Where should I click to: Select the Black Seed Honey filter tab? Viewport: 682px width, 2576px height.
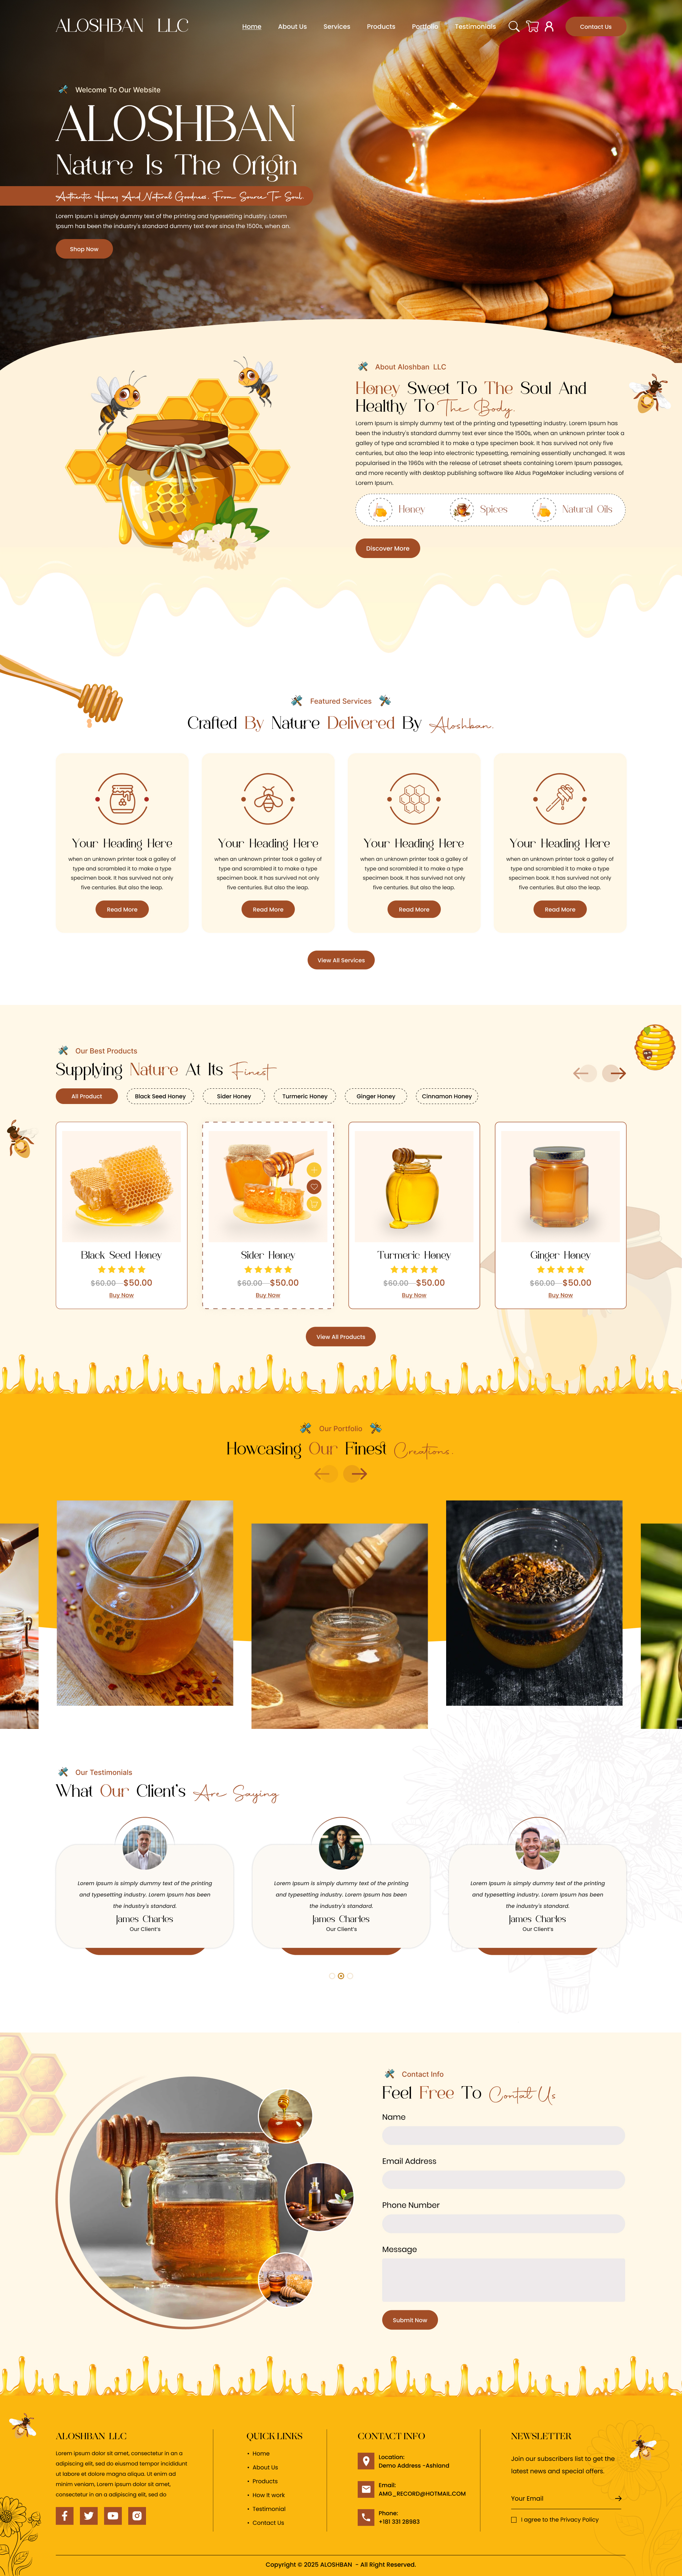[x=160, y=1096]
